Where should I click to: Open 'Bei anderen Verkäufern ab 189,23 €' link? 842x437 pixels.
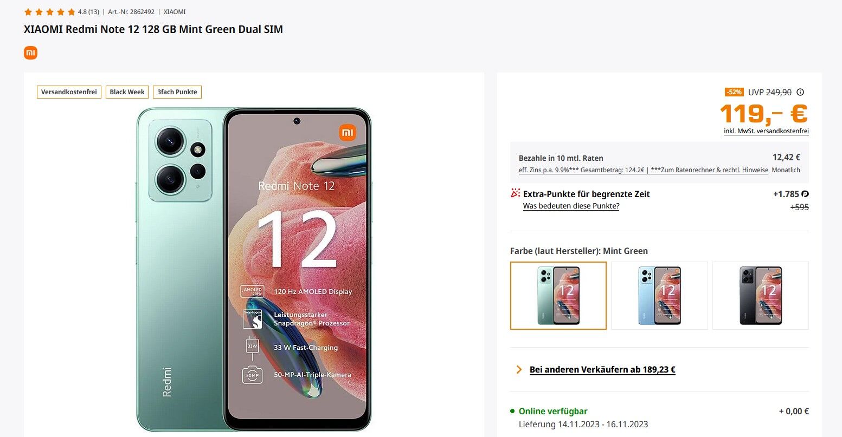(x=602, y=370)
